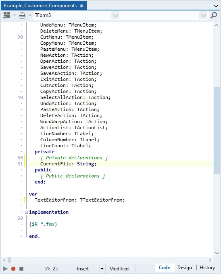Click the line number 60 in gutter
Image resolution: width=221 pixels, height=274 pixels.
[x=20, y=218]
